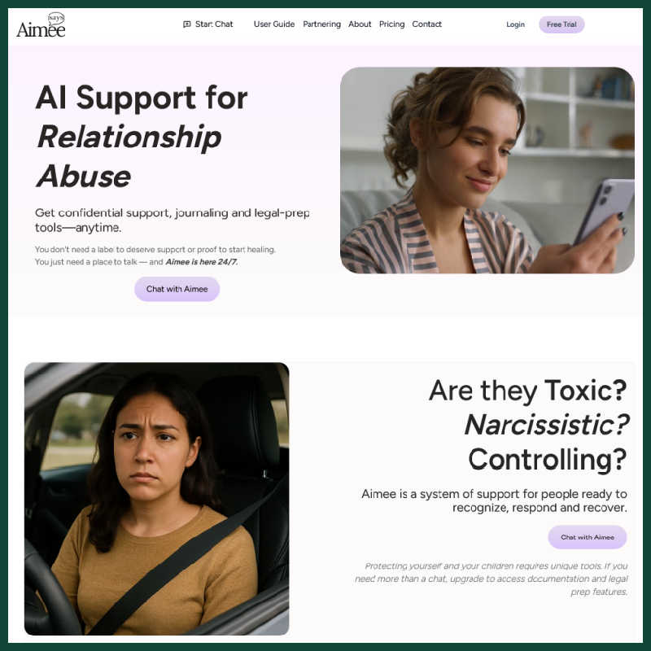Click the photo of the woman holding a phone

(x=487, y=170)
